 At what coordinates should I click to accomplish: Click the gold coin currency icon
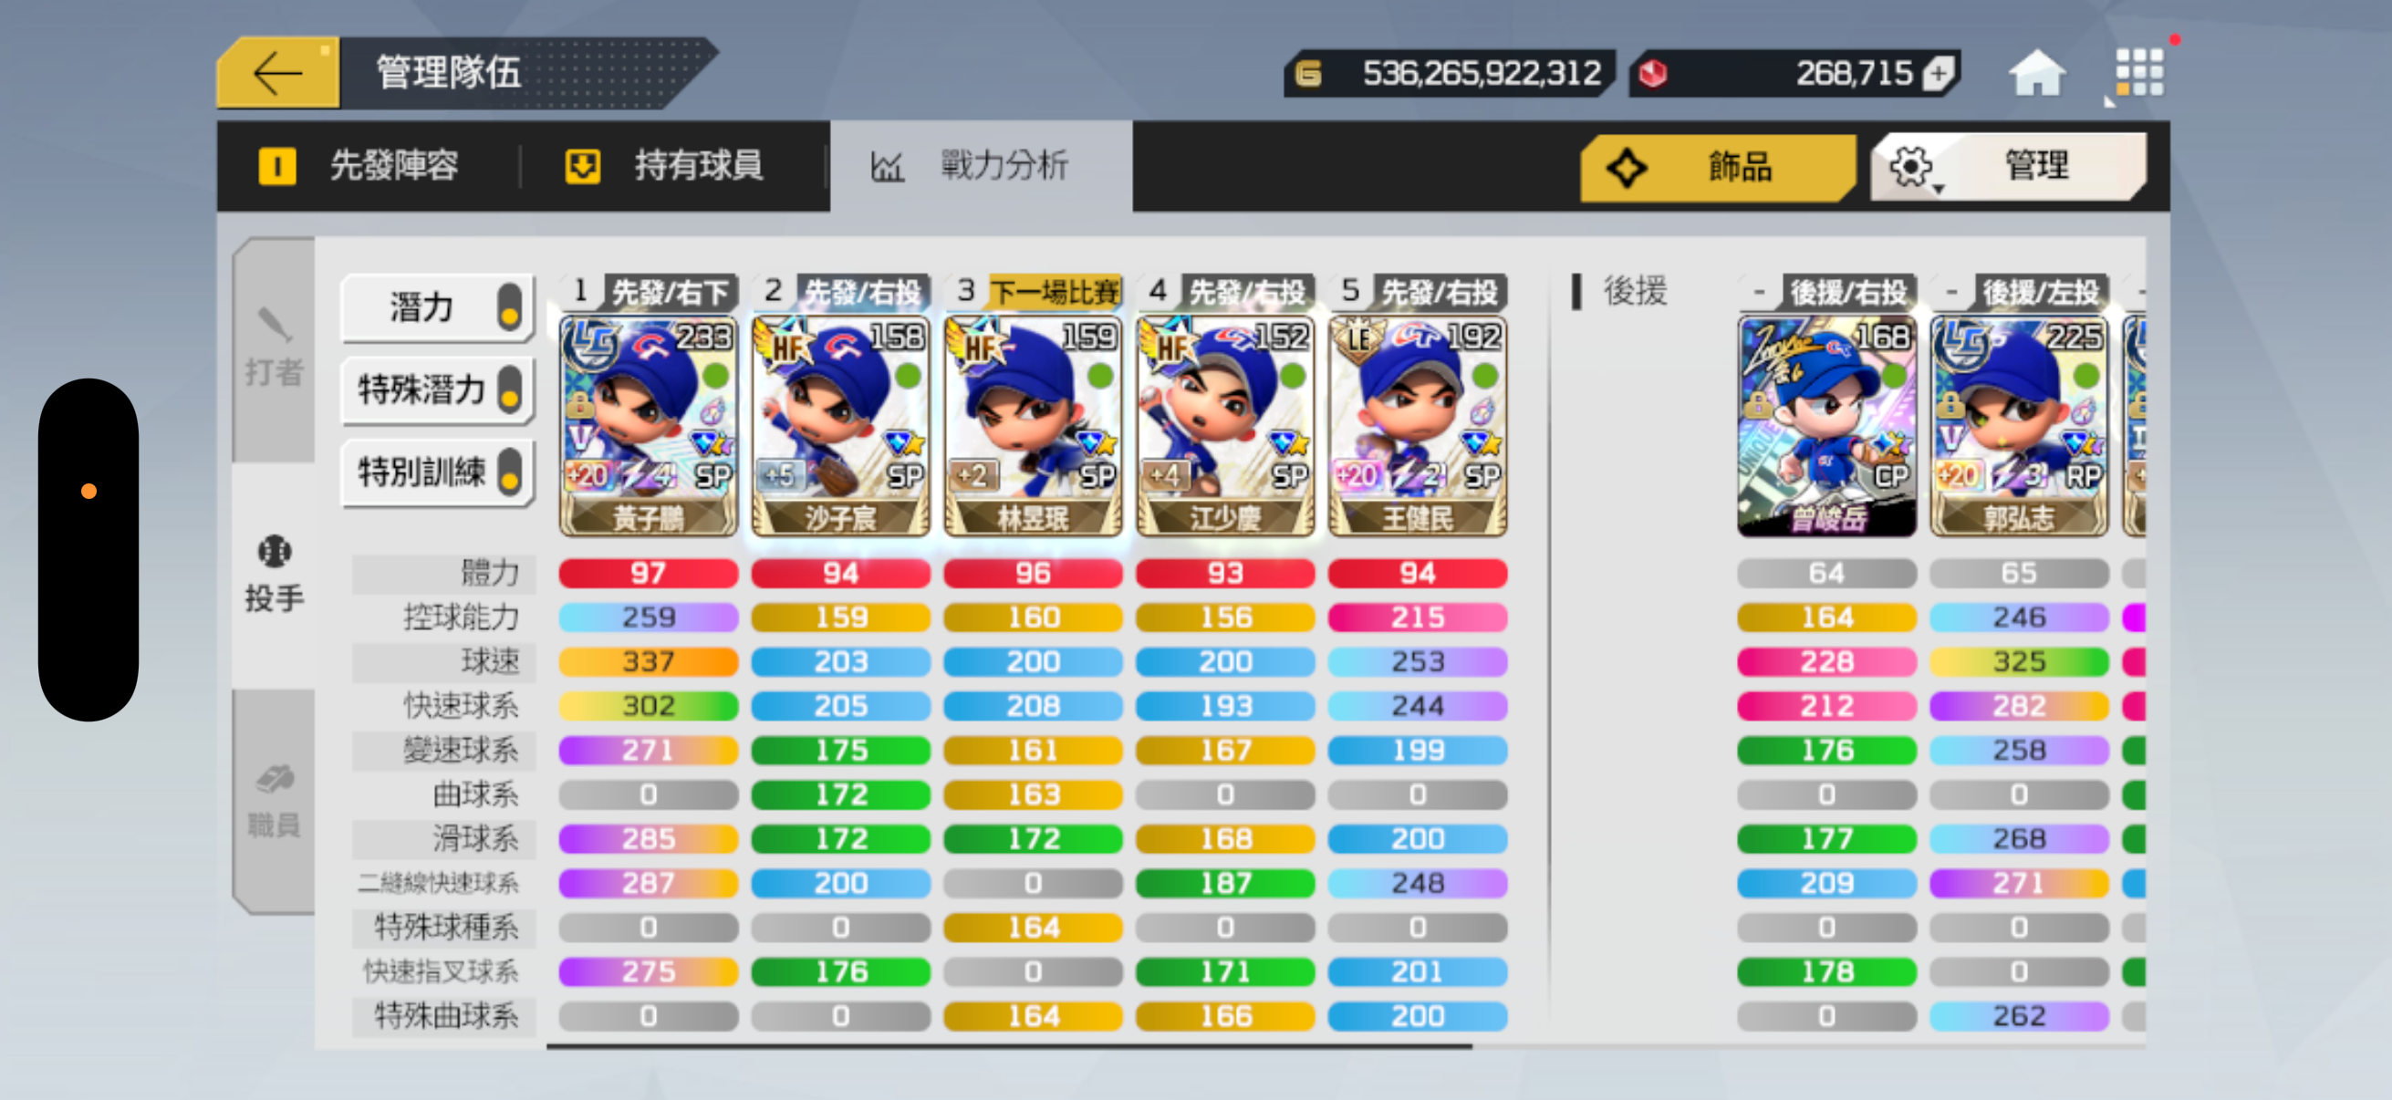tap(1308, 73)
